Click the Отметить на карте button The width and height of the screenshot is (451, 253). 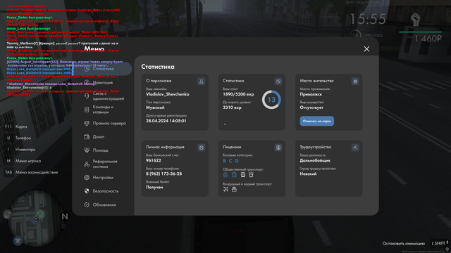tap(317, 121)
